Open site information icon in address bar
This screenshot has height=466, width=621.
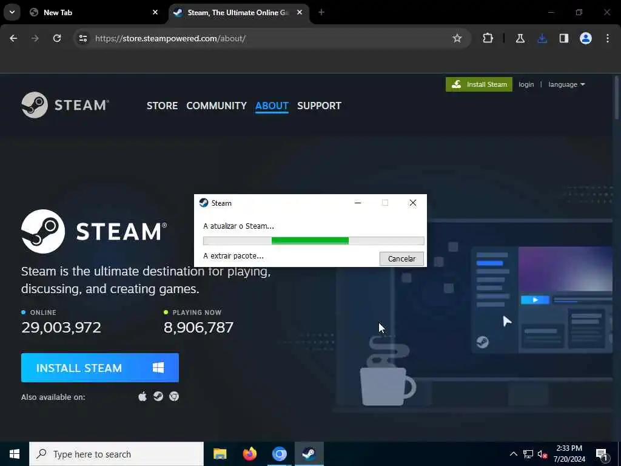83,38
